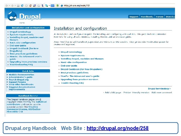
Task: Open sidebar End user guide link
Action: point(18,46)
